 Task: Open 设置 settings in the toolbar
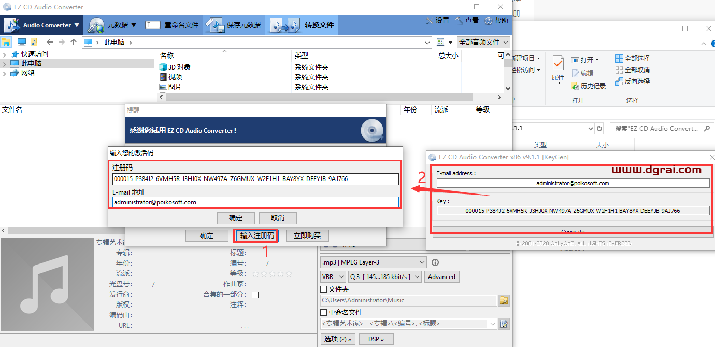click(438, 21)
